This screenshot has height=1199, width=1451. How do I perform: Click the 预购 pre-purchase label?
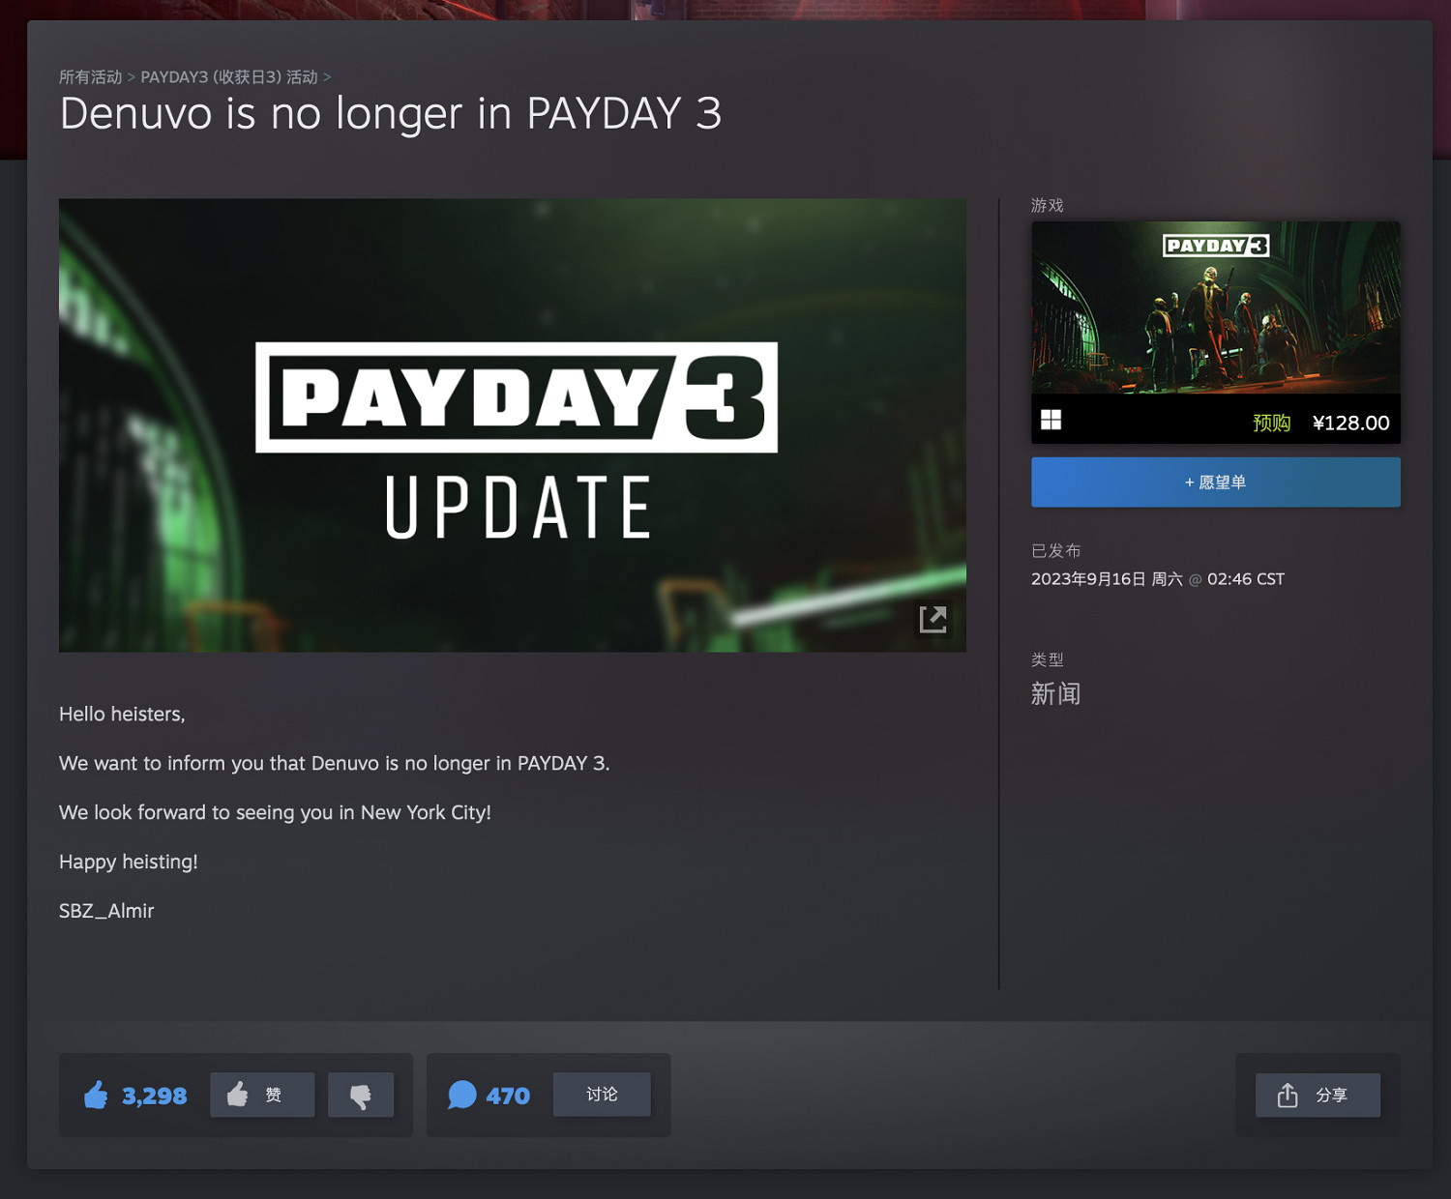pos(1271,423)
